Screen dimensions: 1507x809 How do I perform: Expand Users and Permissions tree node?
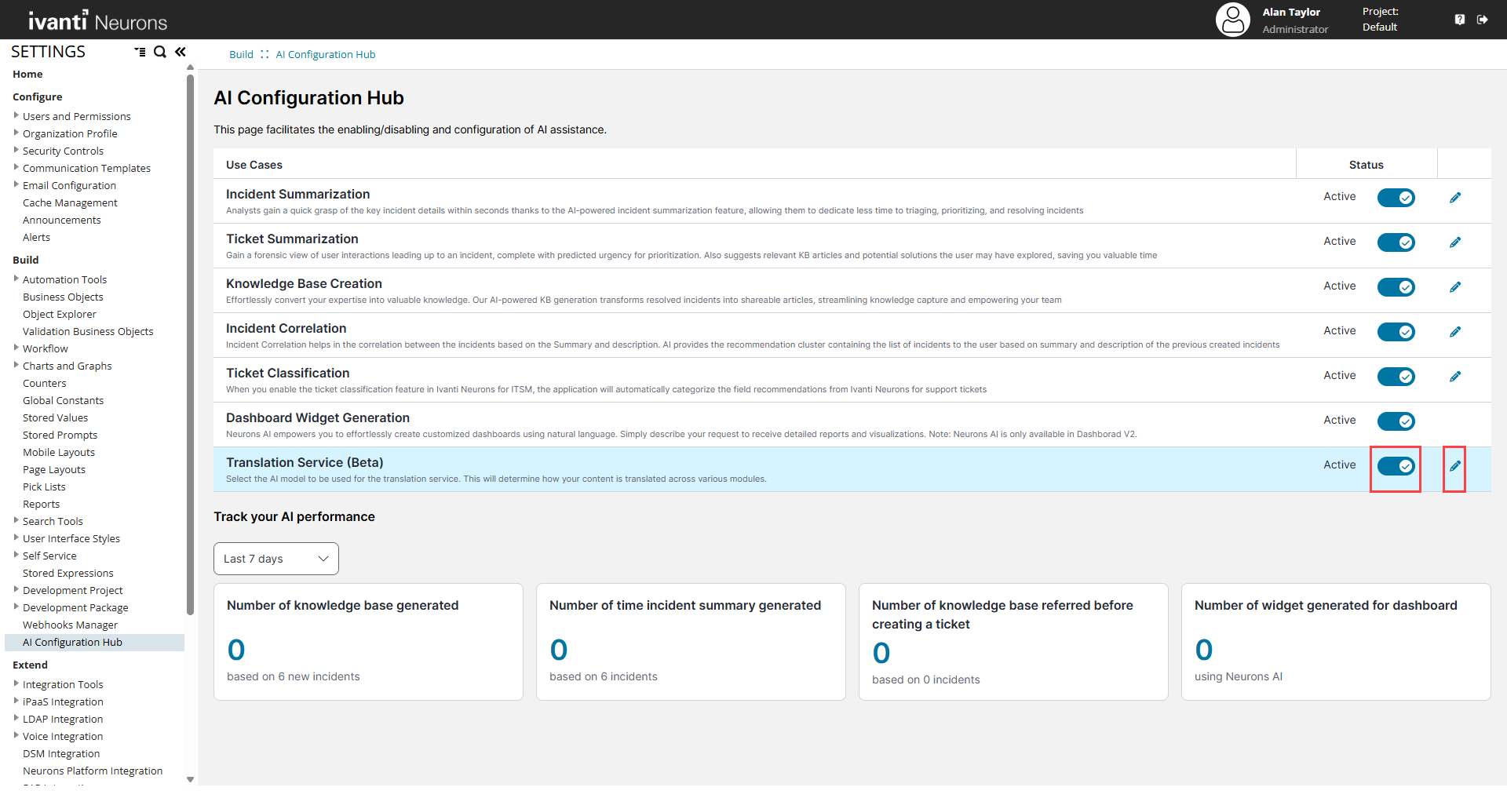(x=16, y=115)
